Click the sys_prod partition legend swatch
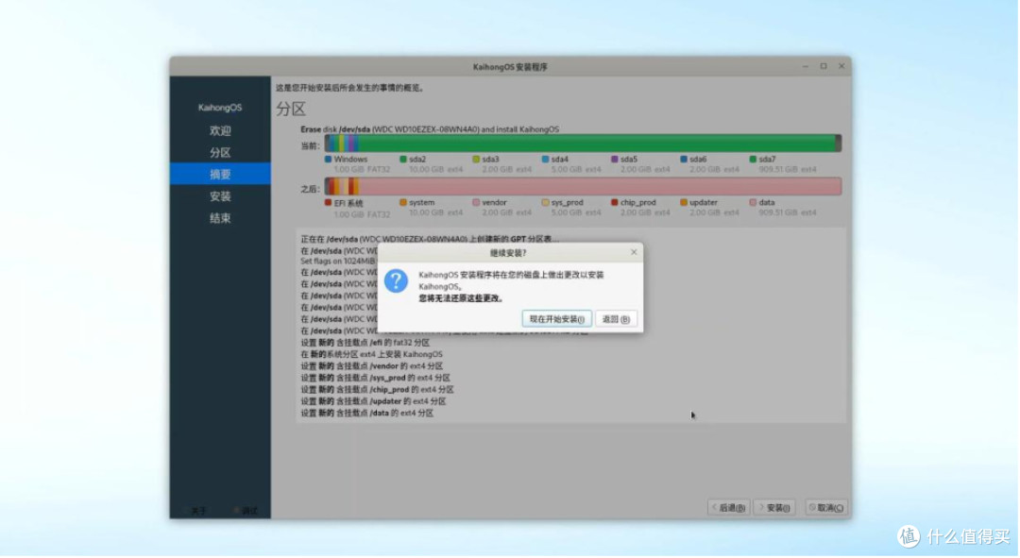The height and width of the screenshot is (558, 1020). pos(545,203)
